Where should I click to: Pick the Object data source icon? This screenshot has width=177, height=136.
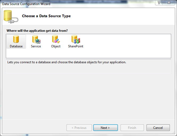click(x=56, y=39)
